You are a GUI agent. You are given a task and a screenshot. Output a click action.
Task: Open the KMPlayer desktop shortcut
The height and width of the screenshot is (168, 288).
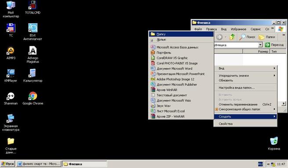[11, 76]
